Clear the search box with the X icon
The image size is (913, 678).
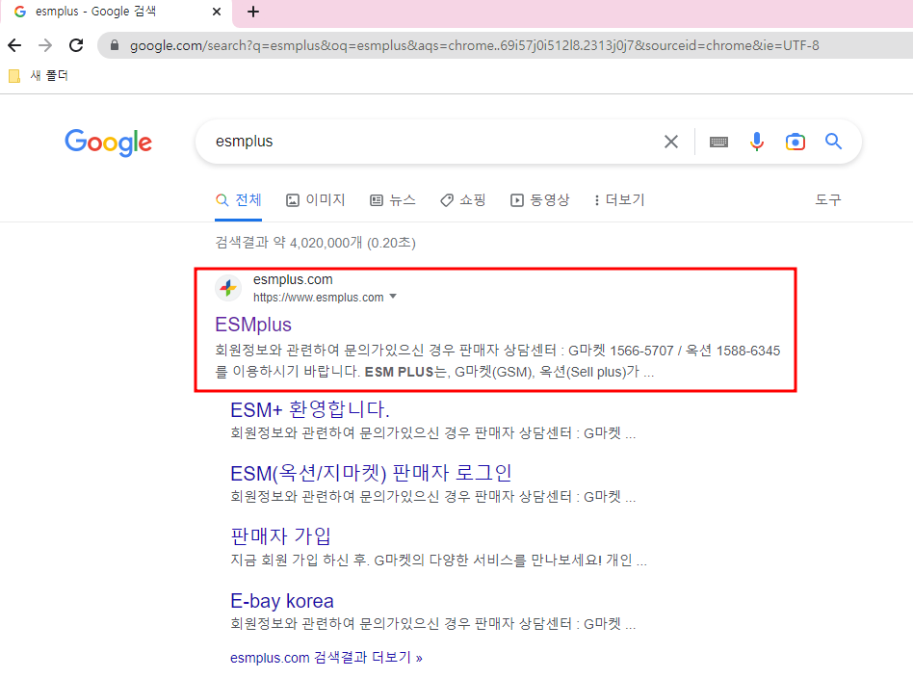click(670, 142)
